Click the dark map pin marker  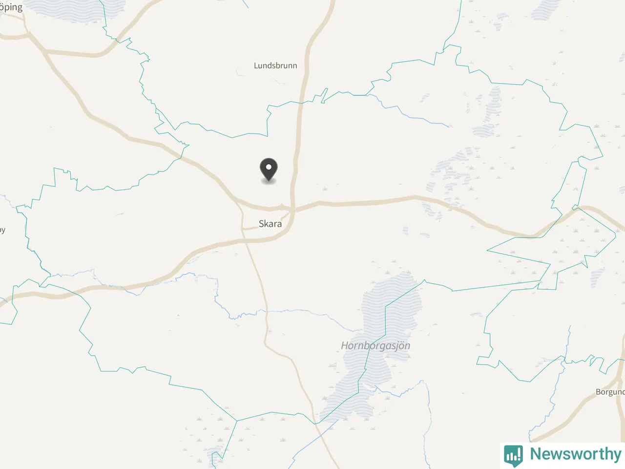(269, 171)
